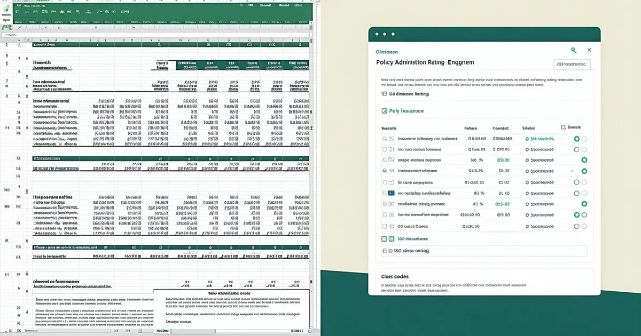Click the search magnifier icon in the dialog
Image resolution: width=641 pixels, height=336 pixels.
574,50
